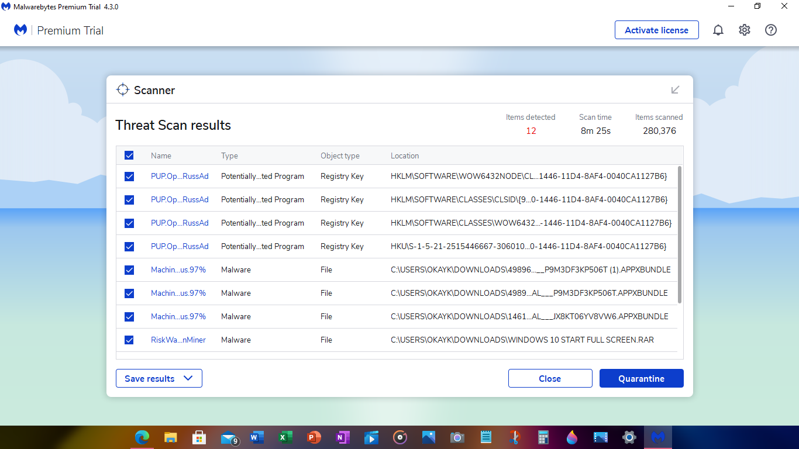Open the Save results dropdown
Screen dimensions: 799x449
tap(159, 378)
